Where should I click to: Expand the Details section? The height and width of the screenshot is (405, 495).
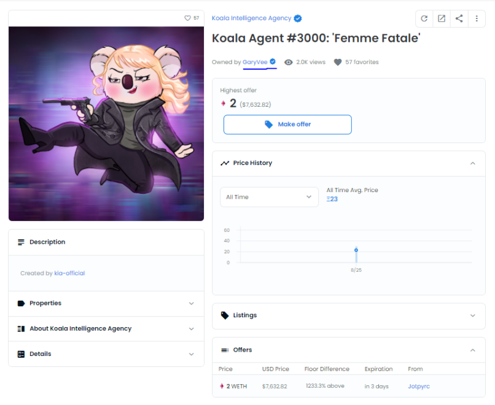(192, 354)
